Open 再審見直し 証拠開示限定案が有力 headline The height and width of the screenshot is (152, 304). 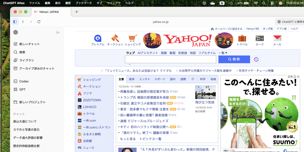click(144, 92)
